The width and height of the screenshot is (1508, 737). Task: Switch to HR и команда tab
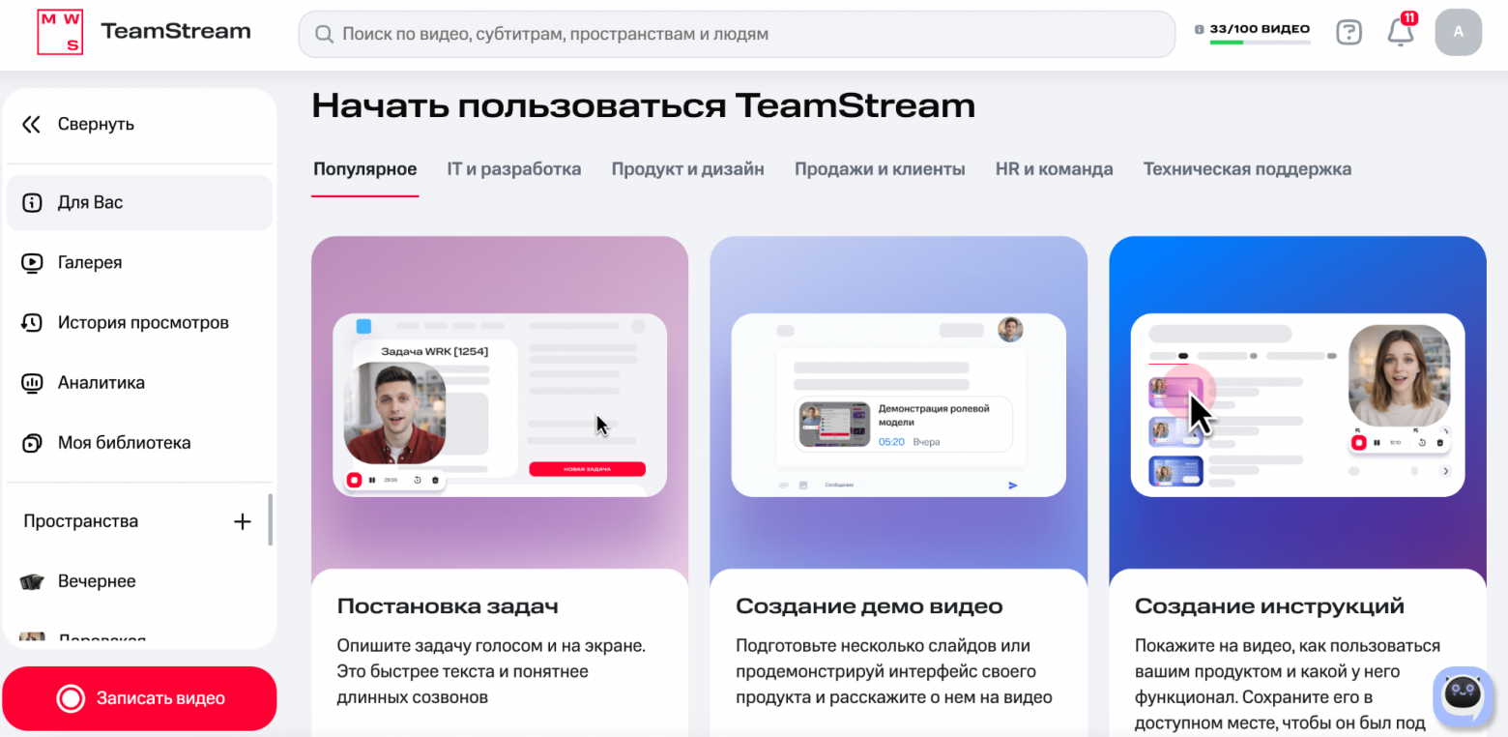pos(1055,169)
